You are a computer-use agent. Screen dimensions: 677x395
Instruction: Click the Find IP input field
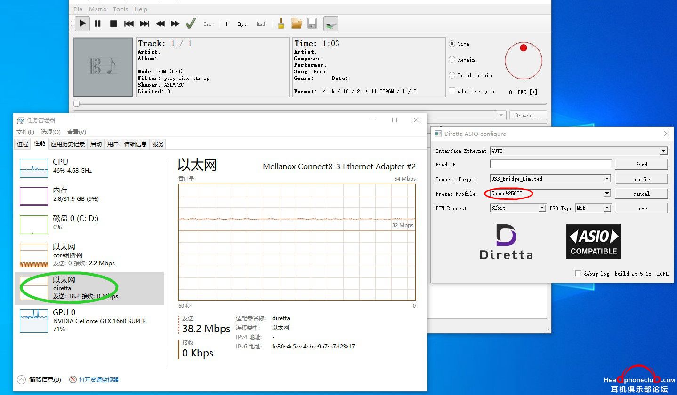(x=550, y=164)
